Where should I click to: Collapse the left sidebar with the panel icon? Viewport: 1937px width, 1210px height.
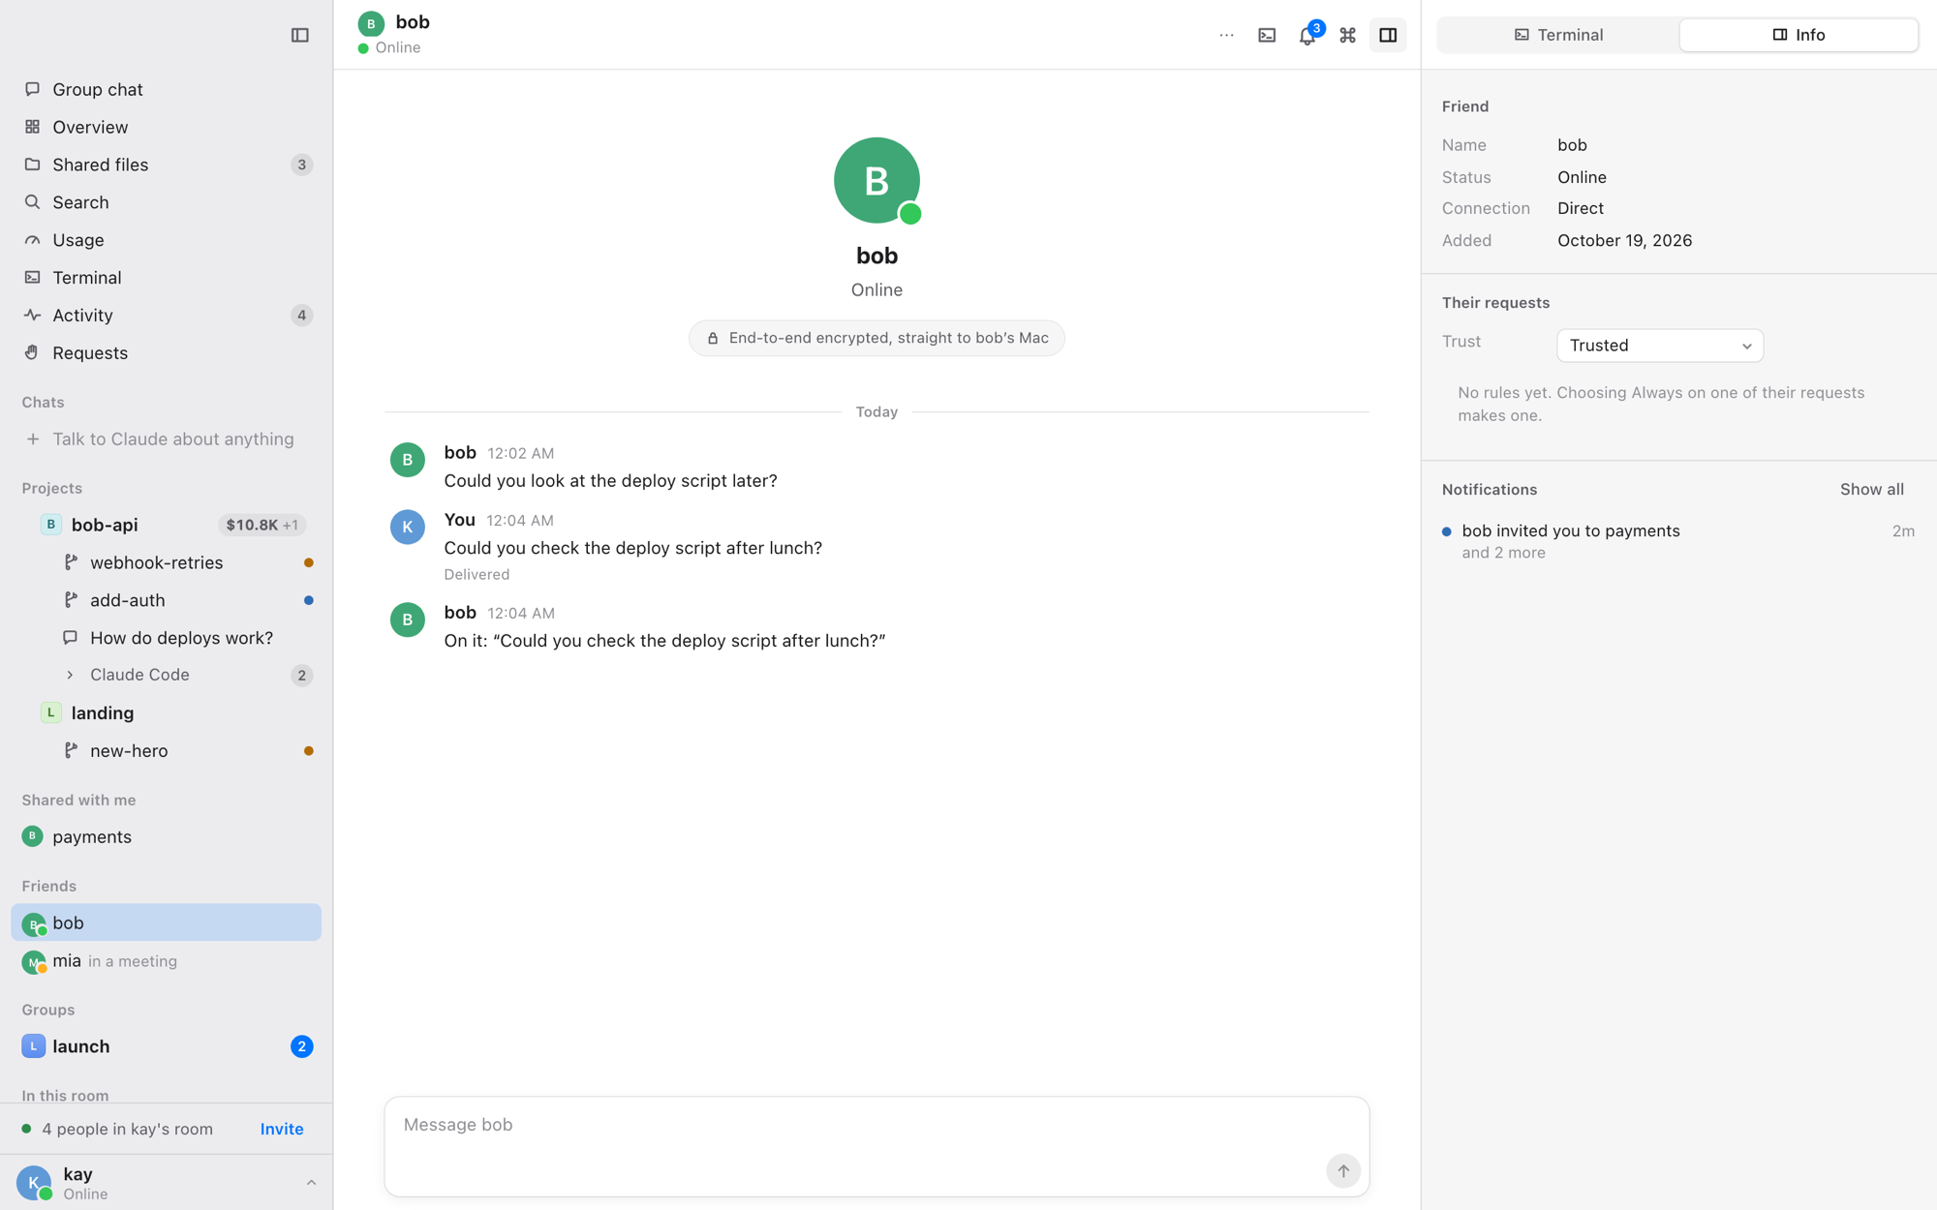(x=300, y=36)
